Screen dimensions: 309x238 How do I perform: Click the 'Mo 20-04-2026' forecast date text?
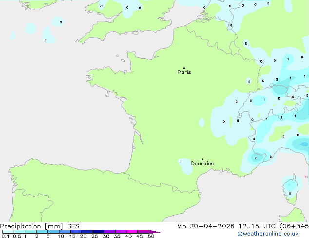click(x=206, y=226)
